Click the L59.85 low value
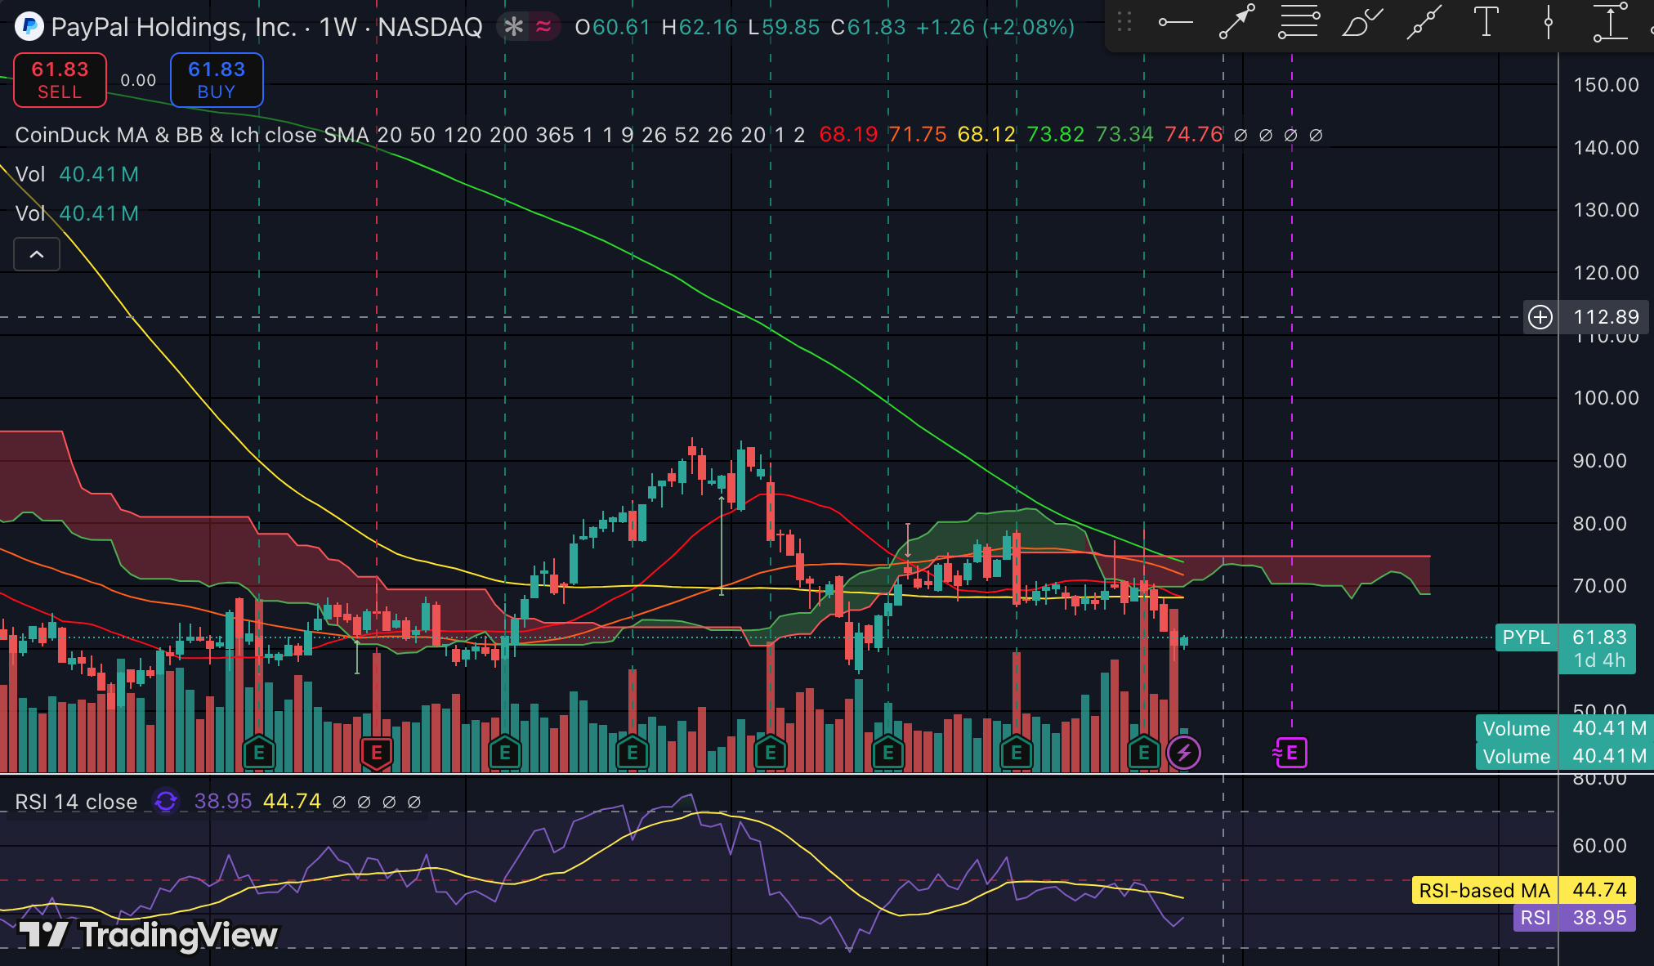This screenshot has width=1654, height=966. [x=784, y=27]
